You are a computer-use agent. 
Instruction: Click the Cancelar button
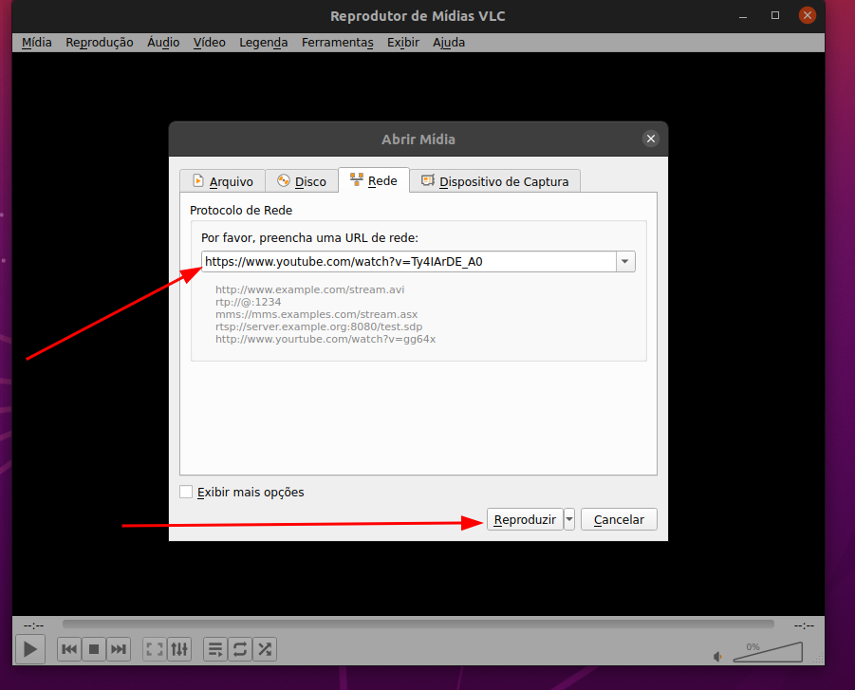[x=619, y=519]
